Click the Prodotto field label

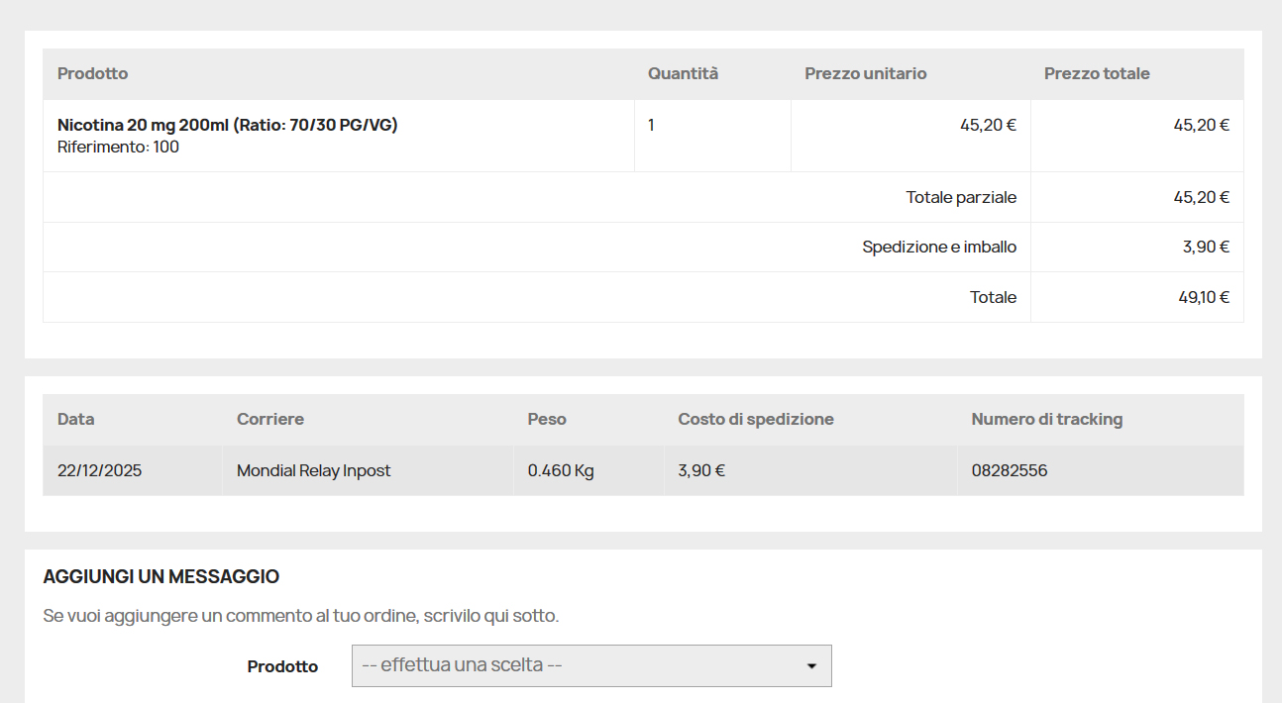coord(282,665)
